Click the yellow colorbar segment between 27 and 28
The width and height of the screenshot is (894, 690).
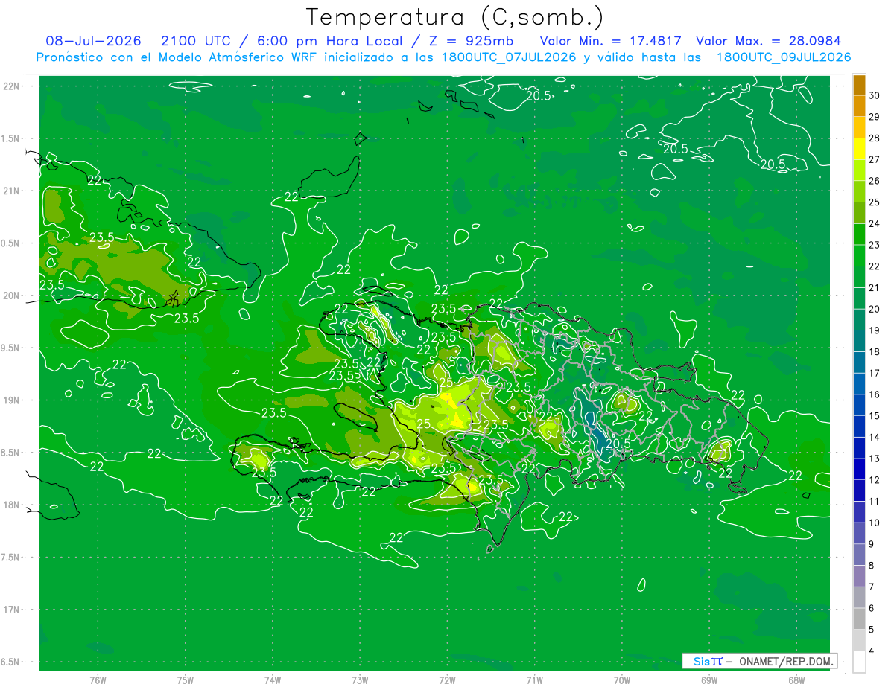click(x=859, y=149)
